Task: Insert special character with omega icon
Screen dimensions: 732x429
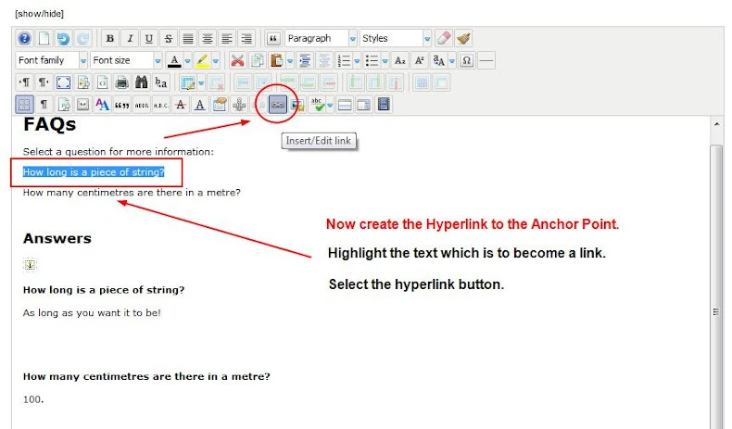Action: click(466, 60)
